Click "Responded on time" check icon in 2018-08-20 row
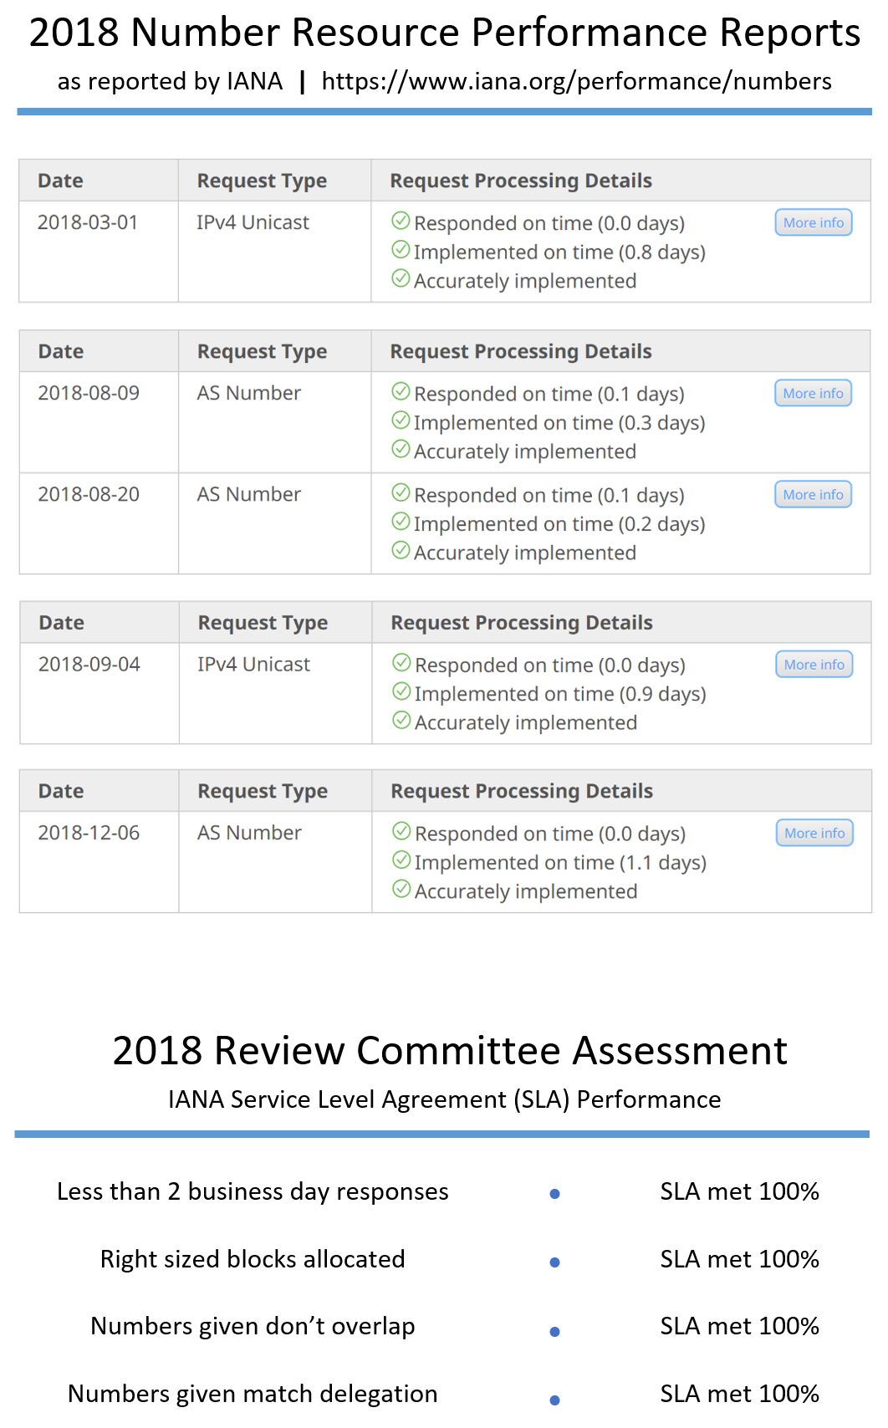 (401, 492)
